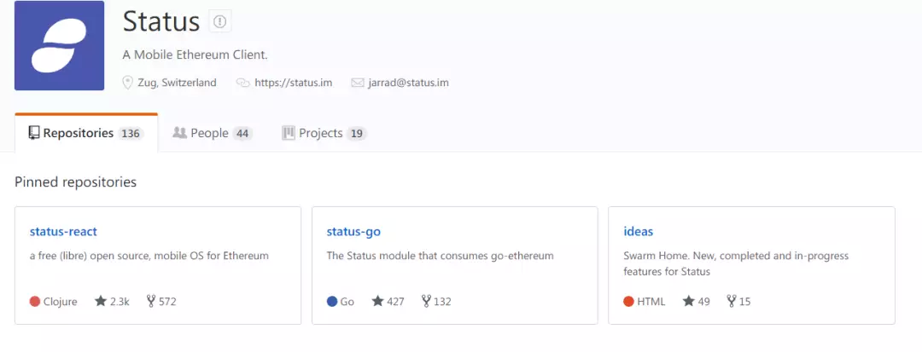Click the star icon showing 427 stars

377,301
